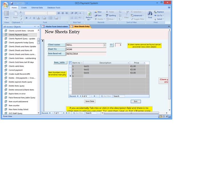
Task: Click the sort ascending icon
Action: (x=120, y=12)
